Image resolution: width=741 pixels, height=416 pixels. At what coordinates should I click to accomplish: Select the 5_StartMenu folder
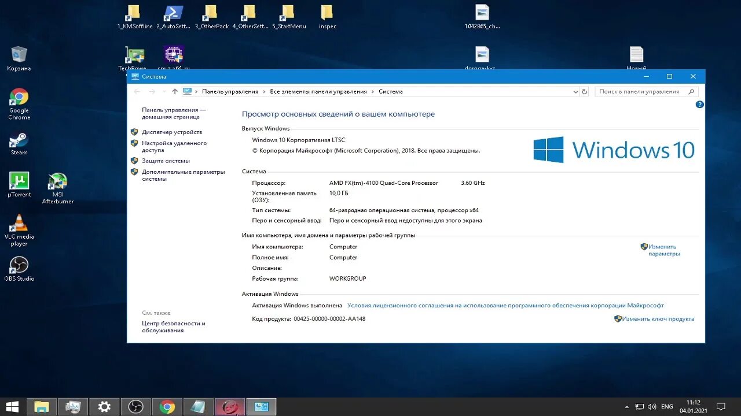click(288, 17)
